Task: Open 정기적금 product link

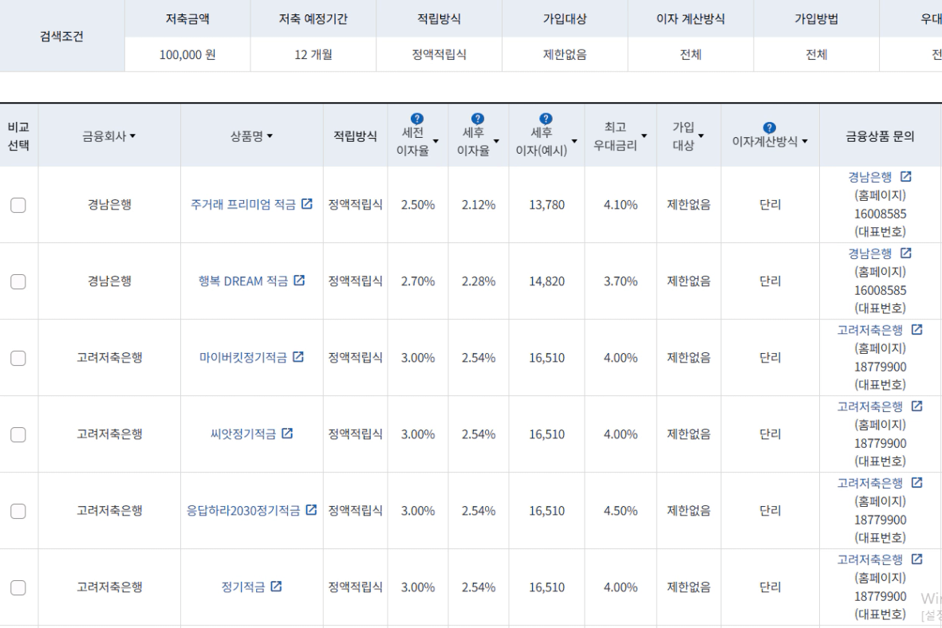Action: (243, 587)
